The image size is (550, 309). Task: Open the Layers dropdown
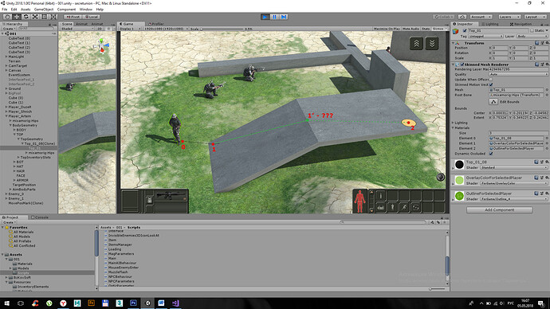click(x=509, y=17)
